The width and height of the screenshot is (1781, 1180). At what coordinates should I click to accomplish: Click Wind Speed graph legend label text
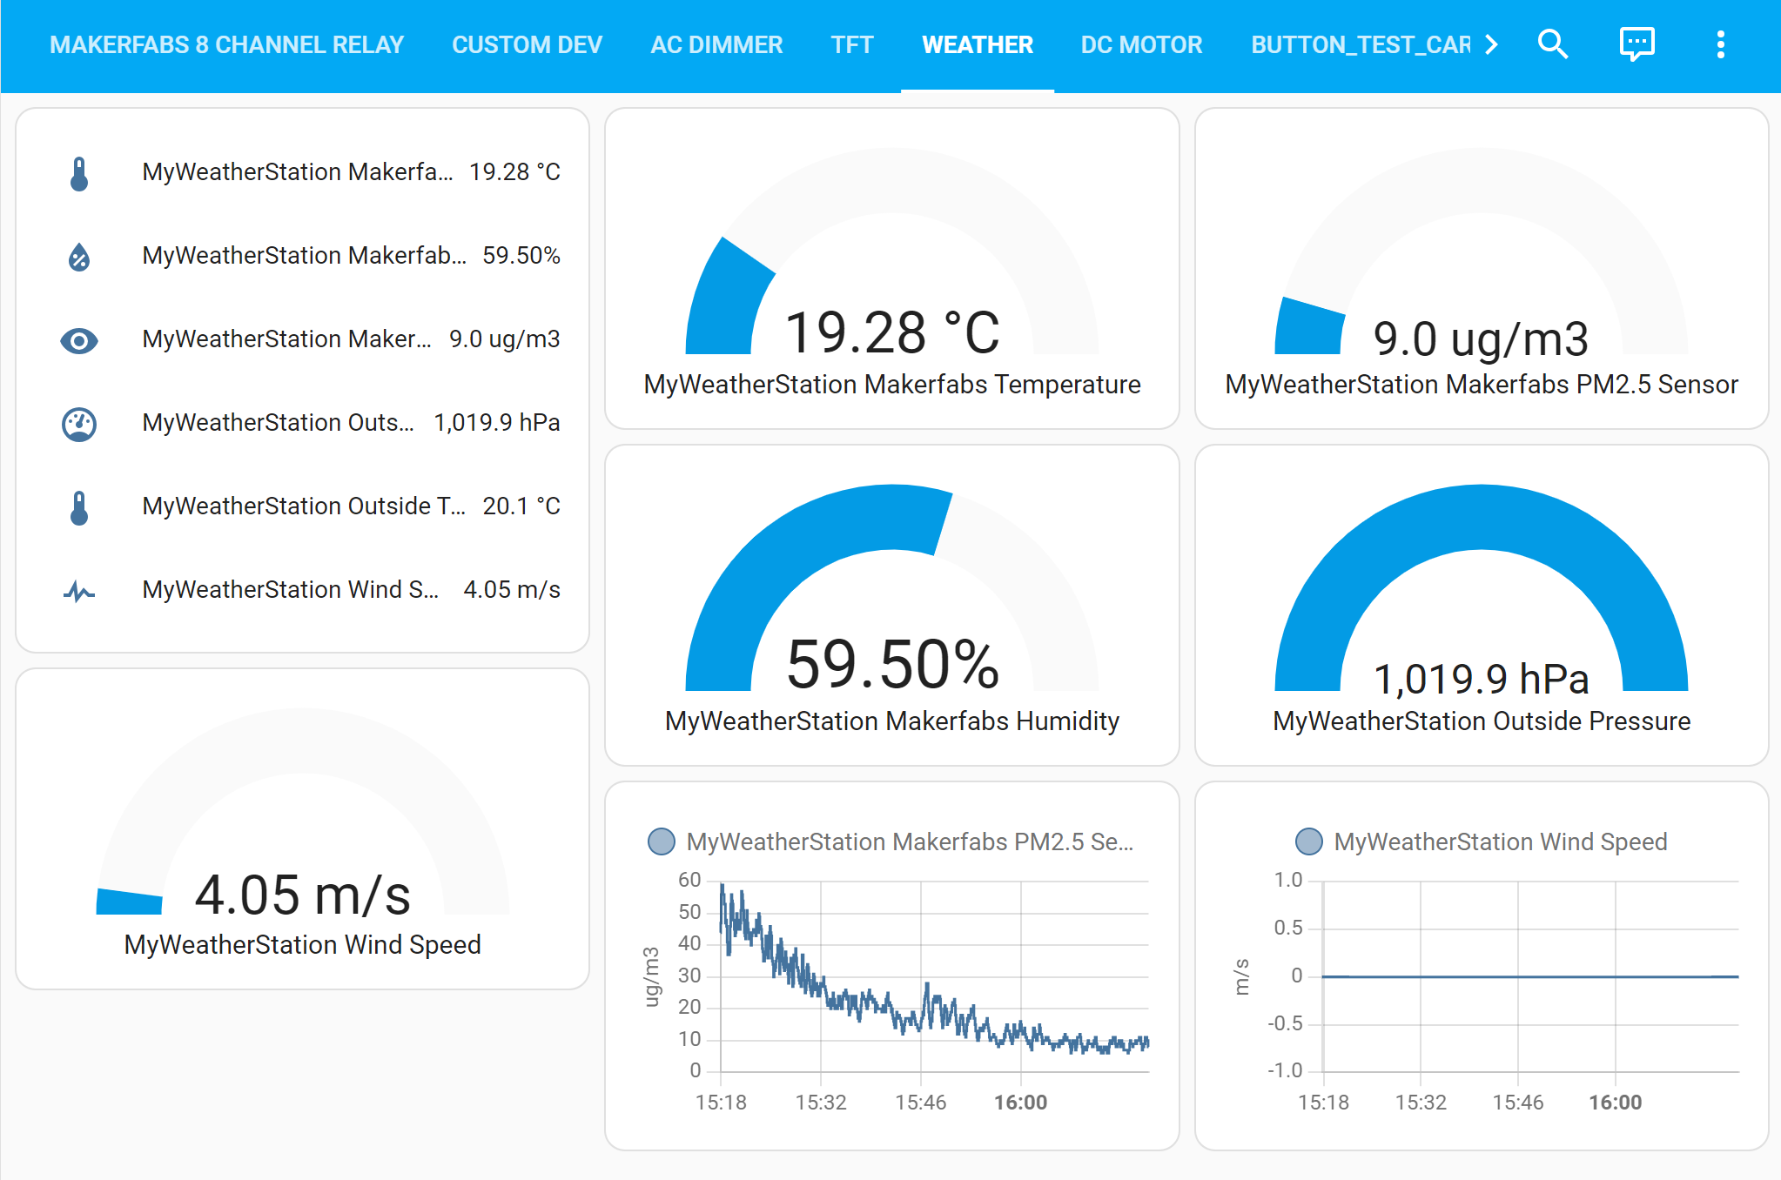(x=1501, y=841)
